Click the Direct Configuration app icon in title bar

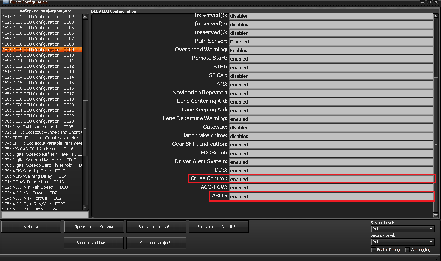tap(6, 2)
